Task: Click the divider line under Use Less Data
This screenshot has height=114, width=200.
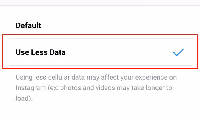Action: pos(100,65)
